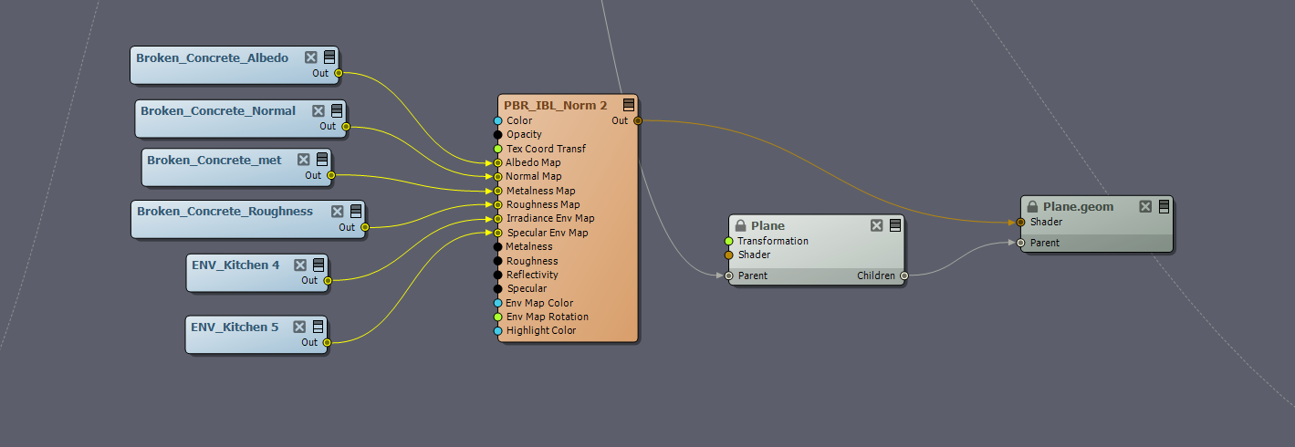Viewport: 1295px width, 447px height.
Task: Click the Out port of ENV_Kitchen 4
Action: point(327,280)
